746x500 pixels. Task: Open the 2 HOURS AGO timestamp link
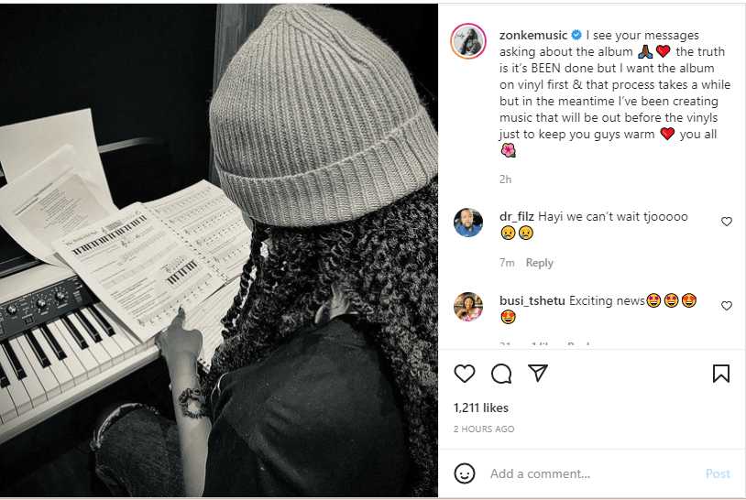tap(484, 429)
